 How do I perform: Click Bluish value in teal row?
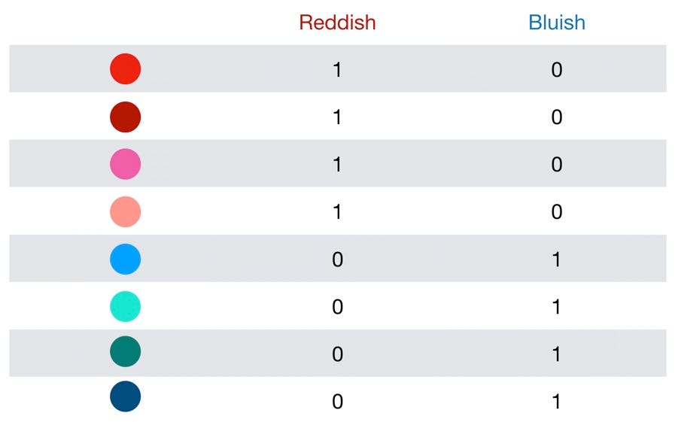pos(557,354)
